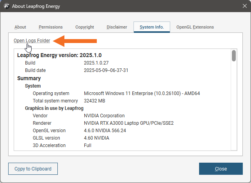251x183 pixels.
Task: Click the 32432 MB memory value
Action: click(x=95, y=101)
